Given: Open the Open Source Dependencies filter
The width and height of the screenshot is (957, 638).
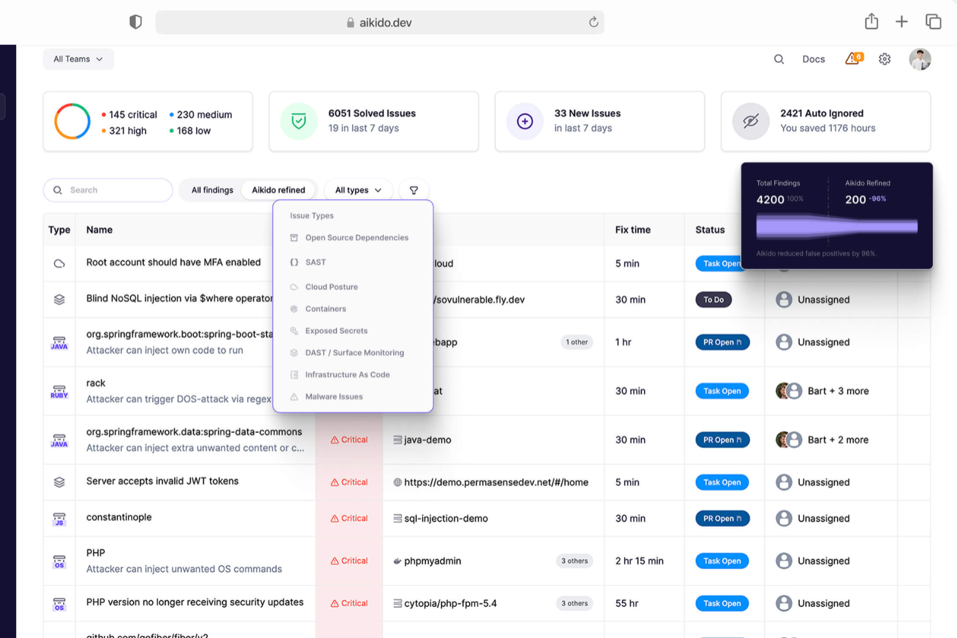Looking at the screenshot, I should [x=357, y=237].
